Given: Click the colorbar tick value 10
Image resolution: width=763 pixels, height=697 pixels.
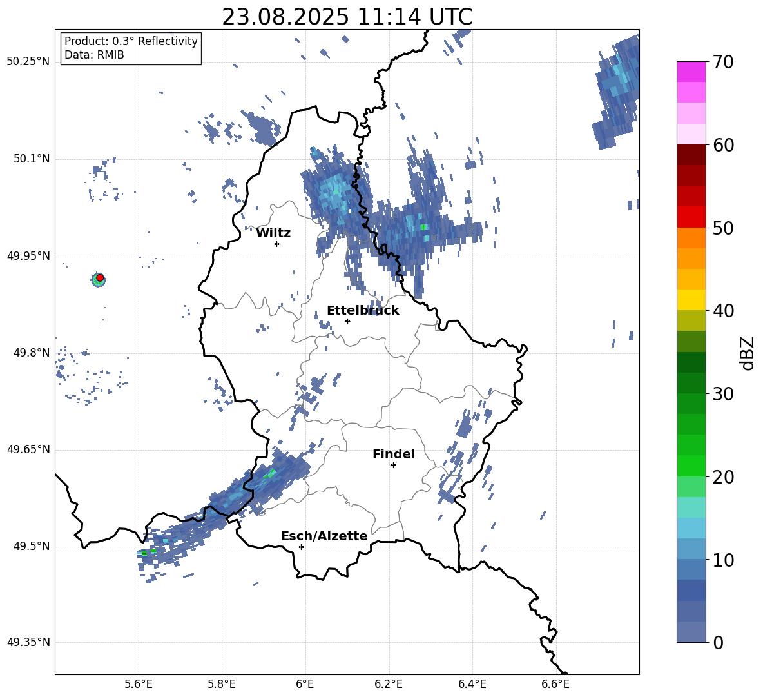Looking at the screenshot, I should click(722, 560).
